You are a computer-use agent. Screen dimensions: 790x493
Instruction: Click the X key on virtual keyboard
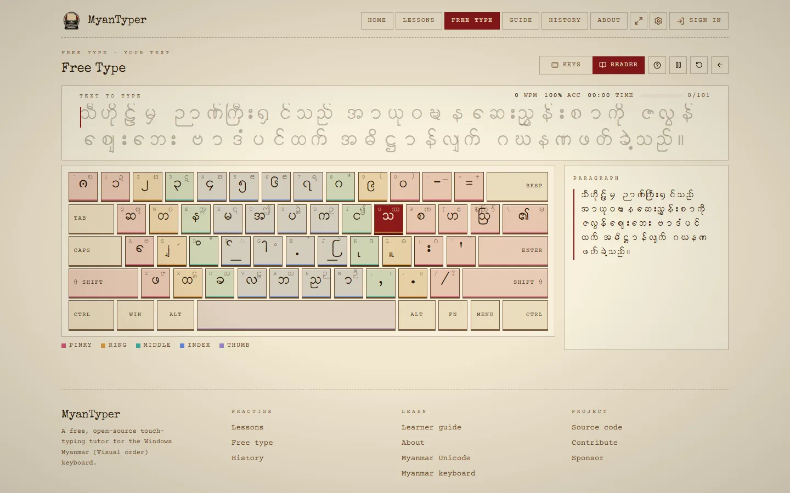(188, 283)
